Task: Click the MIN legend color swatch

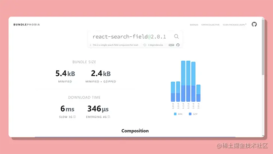Action: tap(175, 114)
